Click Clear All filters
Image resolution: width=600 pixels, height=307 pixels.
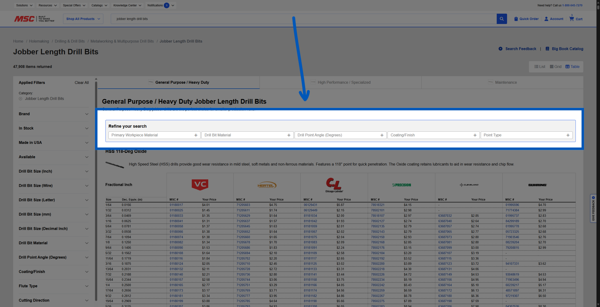(81, 83)
